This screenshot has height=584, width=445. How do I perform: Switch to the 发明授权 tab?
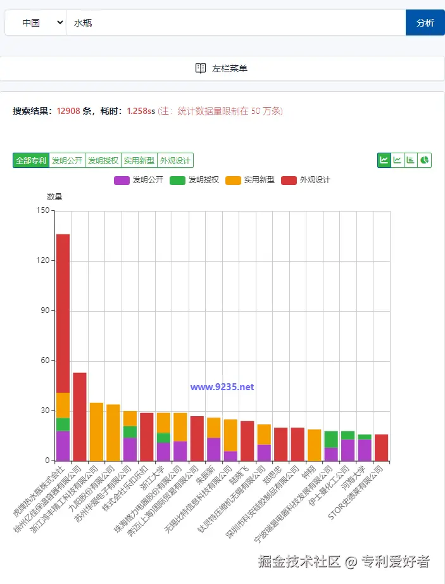(x=103, y=160)
